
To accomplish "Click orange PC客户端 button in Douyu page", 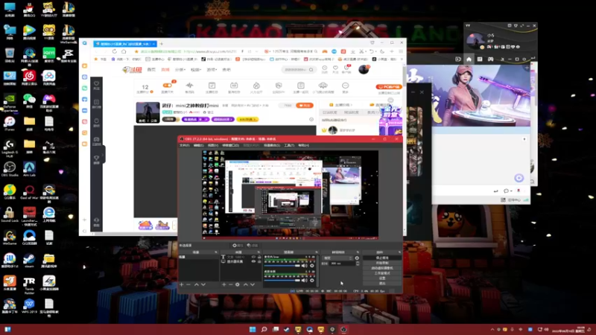I will (x=388, y=87).
